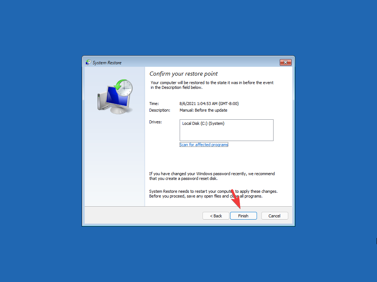Click empty area inside Drives list box
The height and width of the screenshot is (282, 377).
pos(226,134)
